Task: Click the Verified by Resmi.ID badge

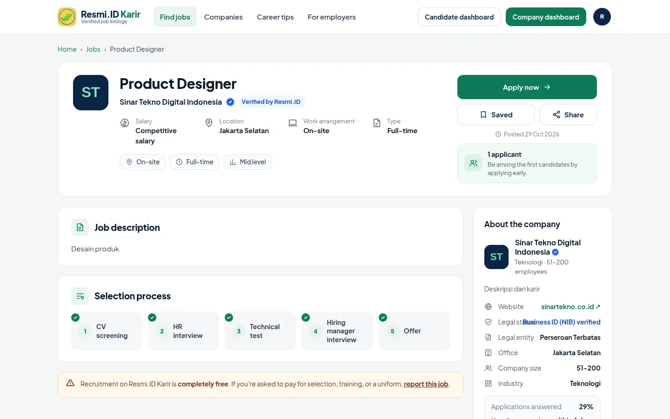Action: (x=271, y=102)
